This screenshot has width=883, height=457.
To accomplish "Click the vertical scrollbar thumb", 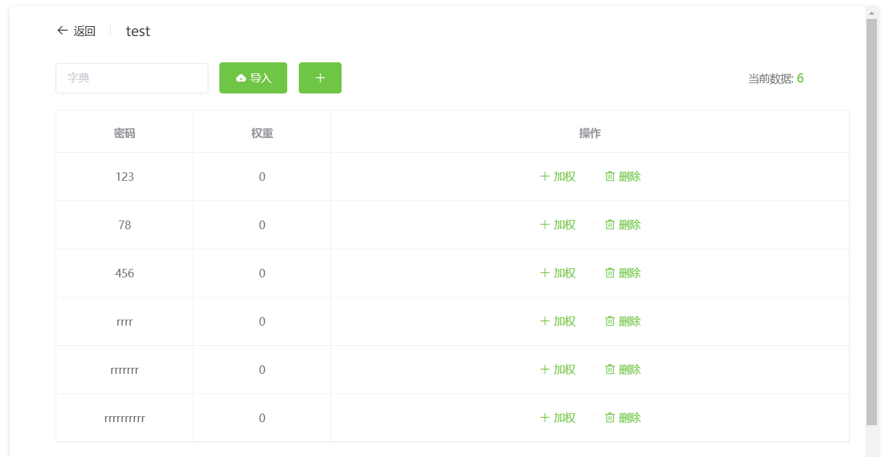I will (x=871, y=220).
